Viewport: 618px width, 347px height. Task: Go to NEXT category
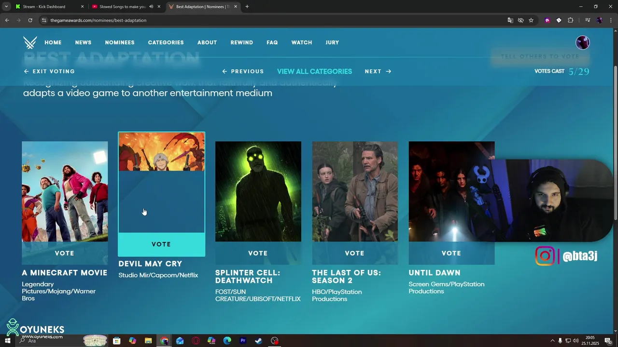point(378,71)
